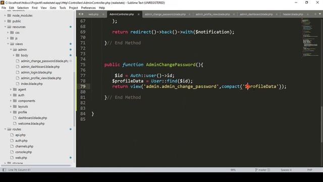Open admin_change_password.blade.php in sidebar
Image resolution: width=323 pixels, height=182 pixels.
(44, 61)
